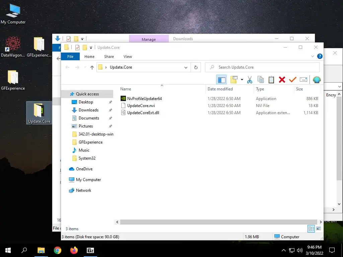The height and width of the screenshot is (257, 343).
Task: Click the Cut scissors icon
Action: point(250,80)
